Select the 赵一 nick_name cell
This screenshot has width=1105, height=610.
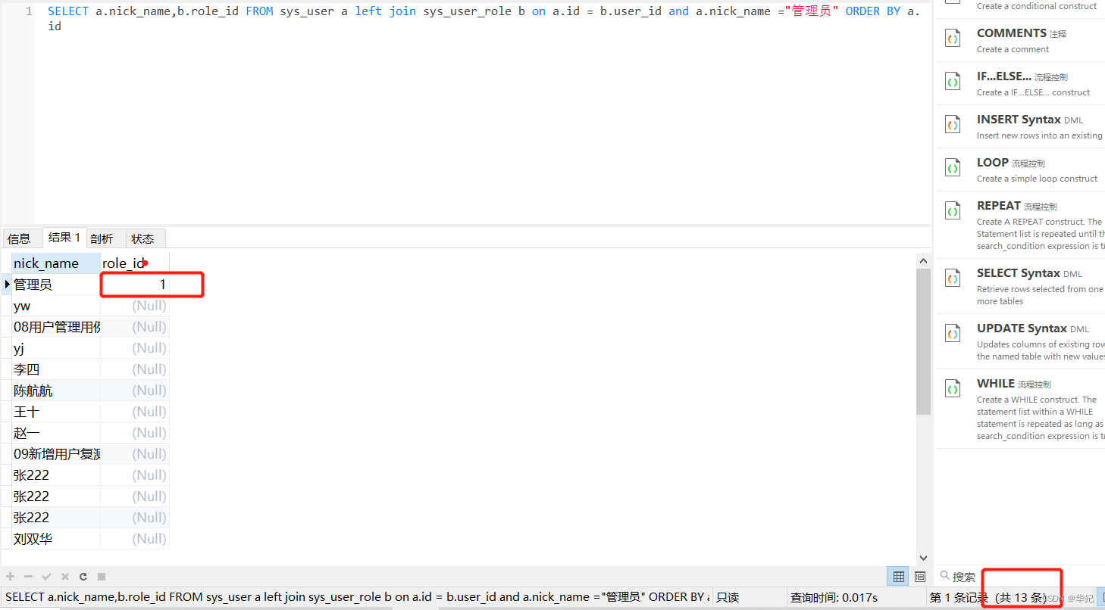[55, 433]
